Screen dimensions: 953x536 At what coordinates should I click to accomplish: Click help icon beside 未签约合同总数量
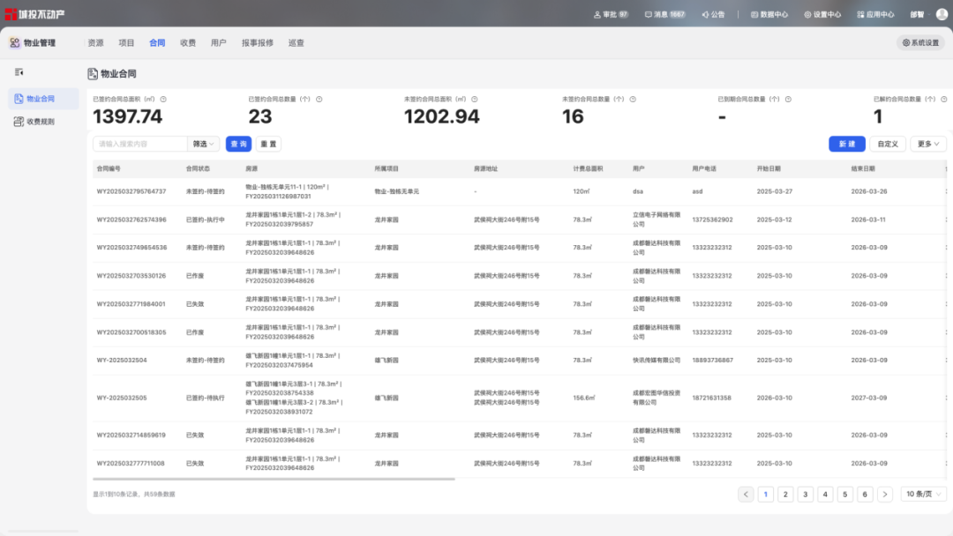click(x=633, y=100)
